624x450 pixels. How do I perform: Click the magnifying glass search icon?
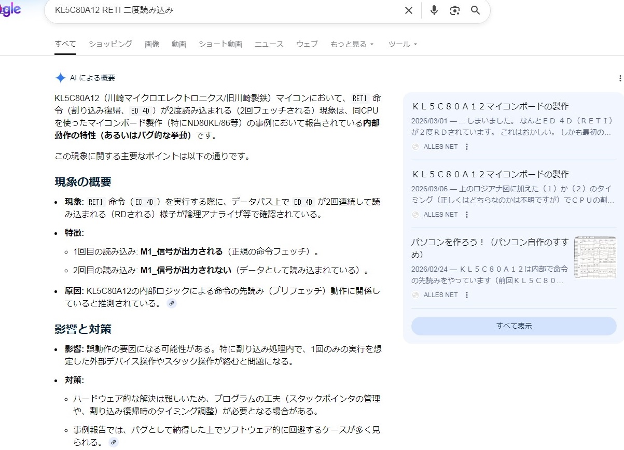tap(475, 10)
